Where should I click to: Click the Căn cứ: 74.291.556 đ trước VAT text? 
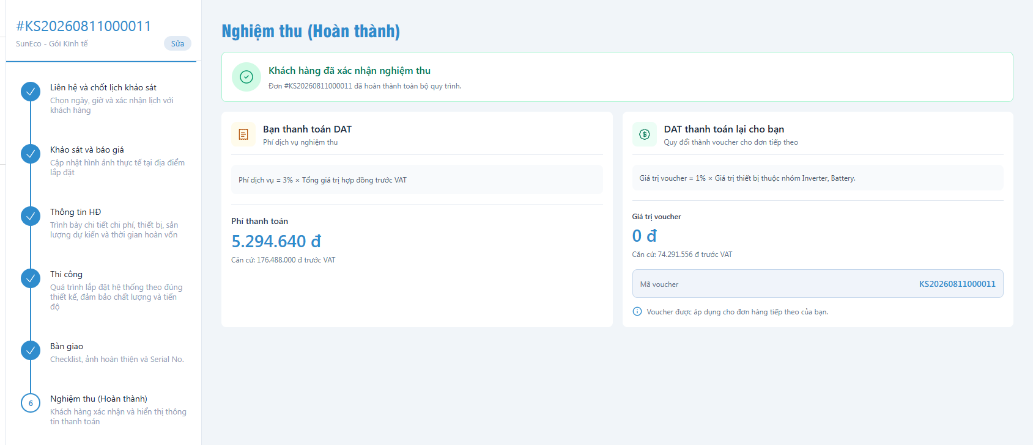point(682,255)
